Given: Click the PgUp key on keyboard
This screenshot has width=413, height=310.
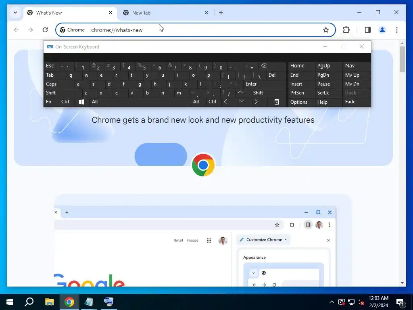Looking at the screenshot, I should pos(328,66).
